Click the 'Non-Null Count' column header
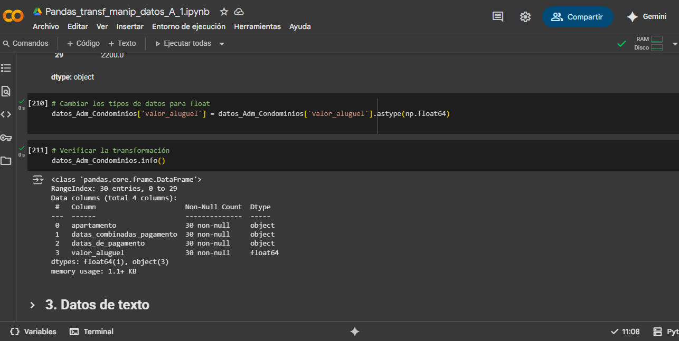This screenshot has height=341, width=679. click(x=213, y=207)
